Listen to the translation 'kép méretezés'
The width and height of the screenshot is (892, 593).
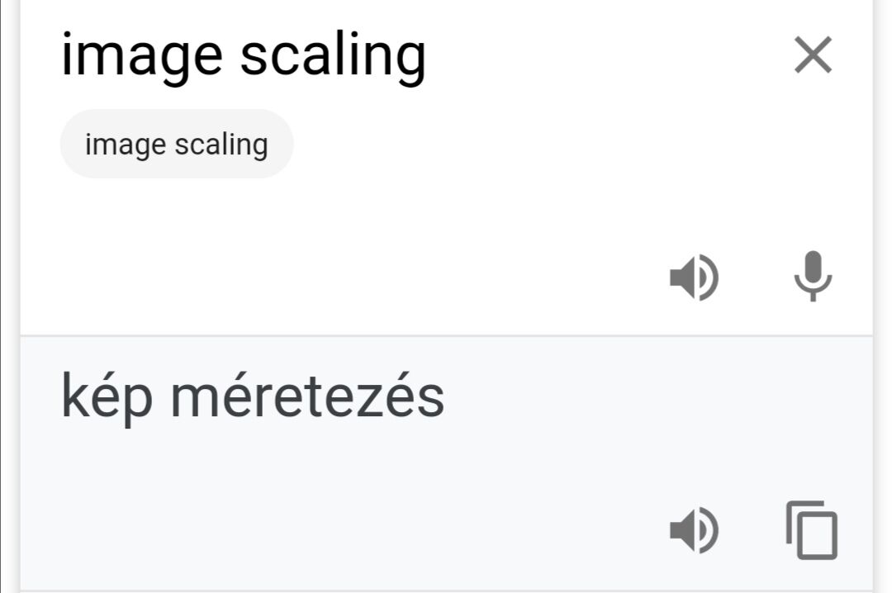pyautogui.click(x=695, y=530)
